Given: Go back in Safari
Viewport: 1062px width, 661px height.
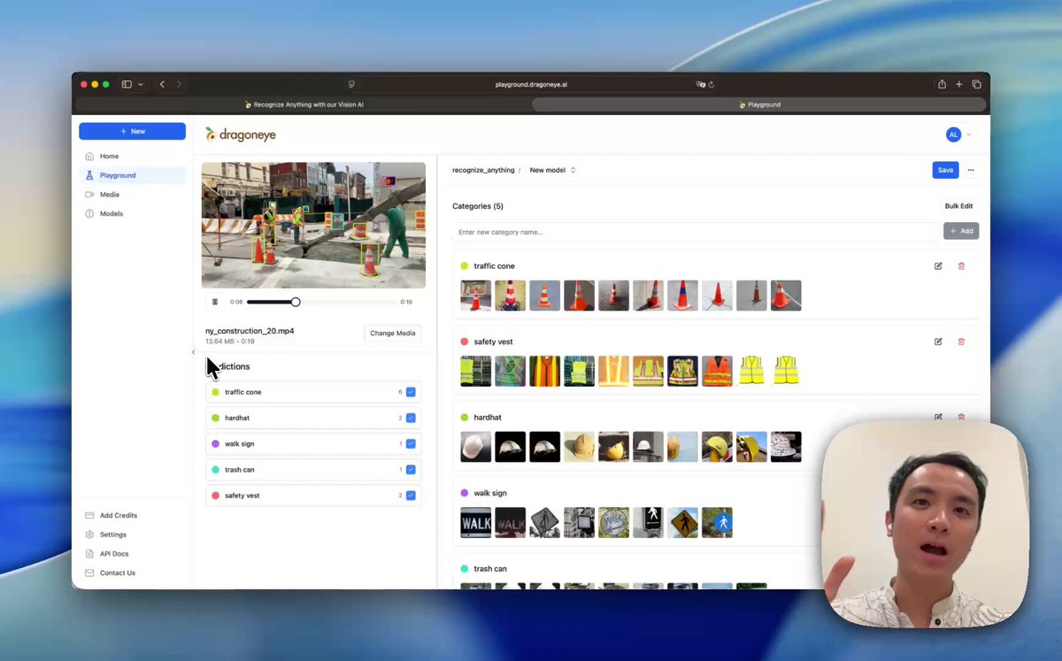Looking at the screenshot, I should pyautogui.click(x=162, y=84).
